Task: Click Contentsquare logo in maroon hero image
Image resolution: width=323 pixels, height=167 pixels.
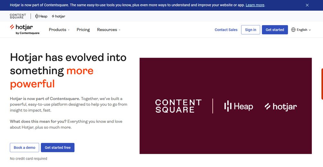Action: pyautogui.click(x=178, y=106)
